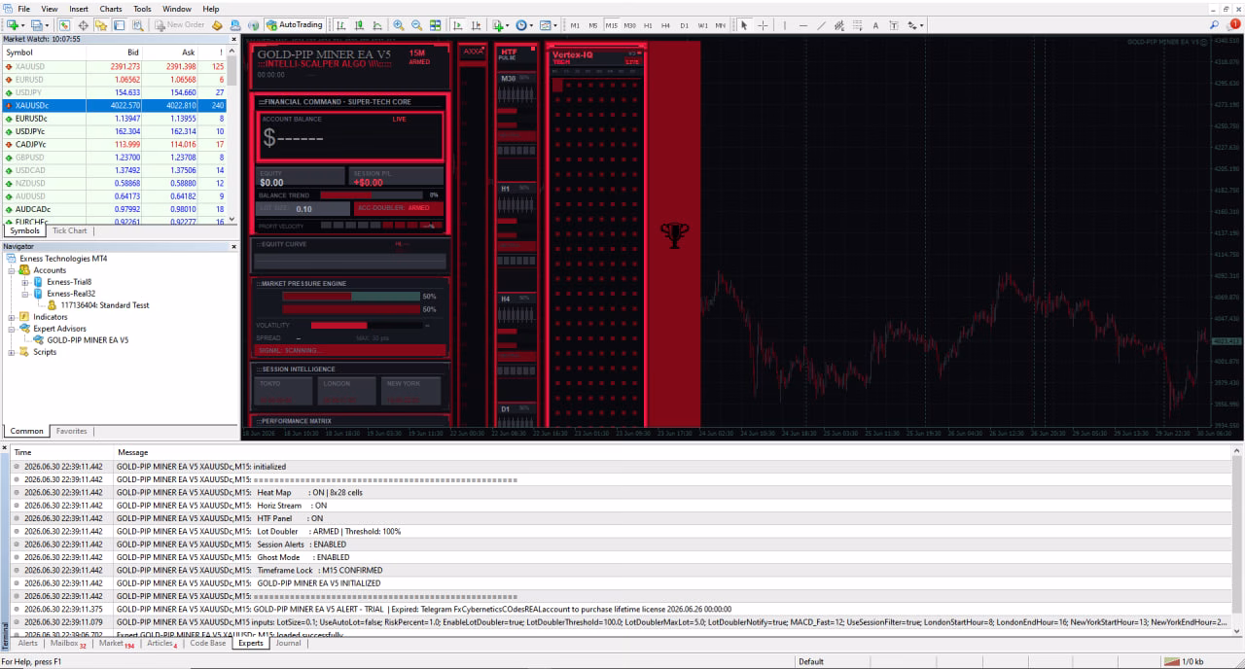Select the crosshair tool
The image size is (1245, 669).
click(x=763, y=24)
